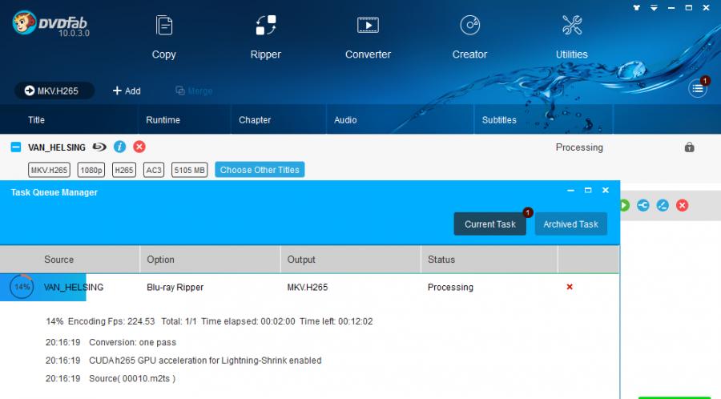Click the lock icon on VAN_HELSING row

pyautogui.click(x=689, y=147)
